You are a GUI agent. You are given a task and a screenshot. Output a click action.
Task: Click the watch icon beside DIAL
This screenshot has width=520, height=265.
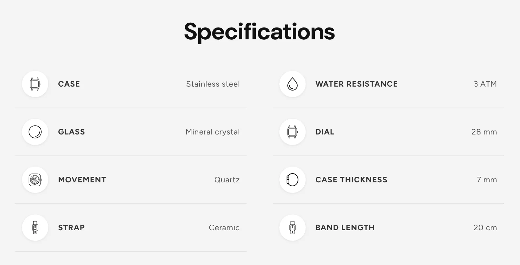point(292,132)
